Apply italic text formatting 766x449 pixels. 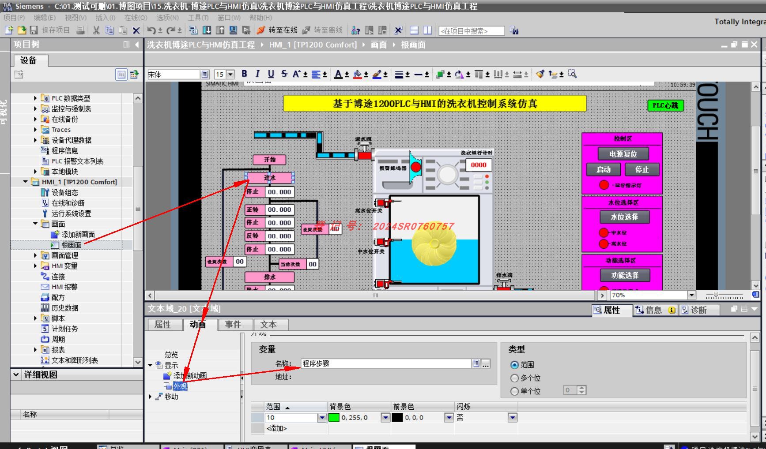tap(257, 74)
